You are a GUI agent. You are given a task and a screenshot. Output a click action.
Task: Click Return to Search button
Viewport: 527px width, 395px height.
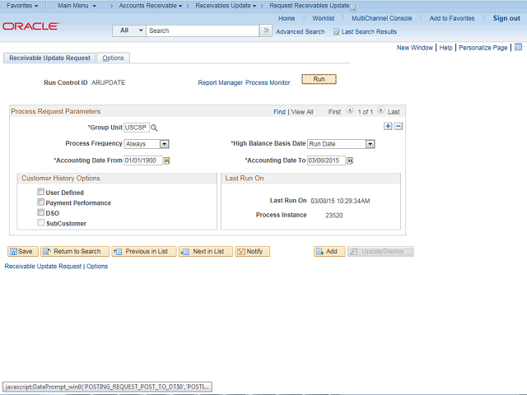[75, 251]
